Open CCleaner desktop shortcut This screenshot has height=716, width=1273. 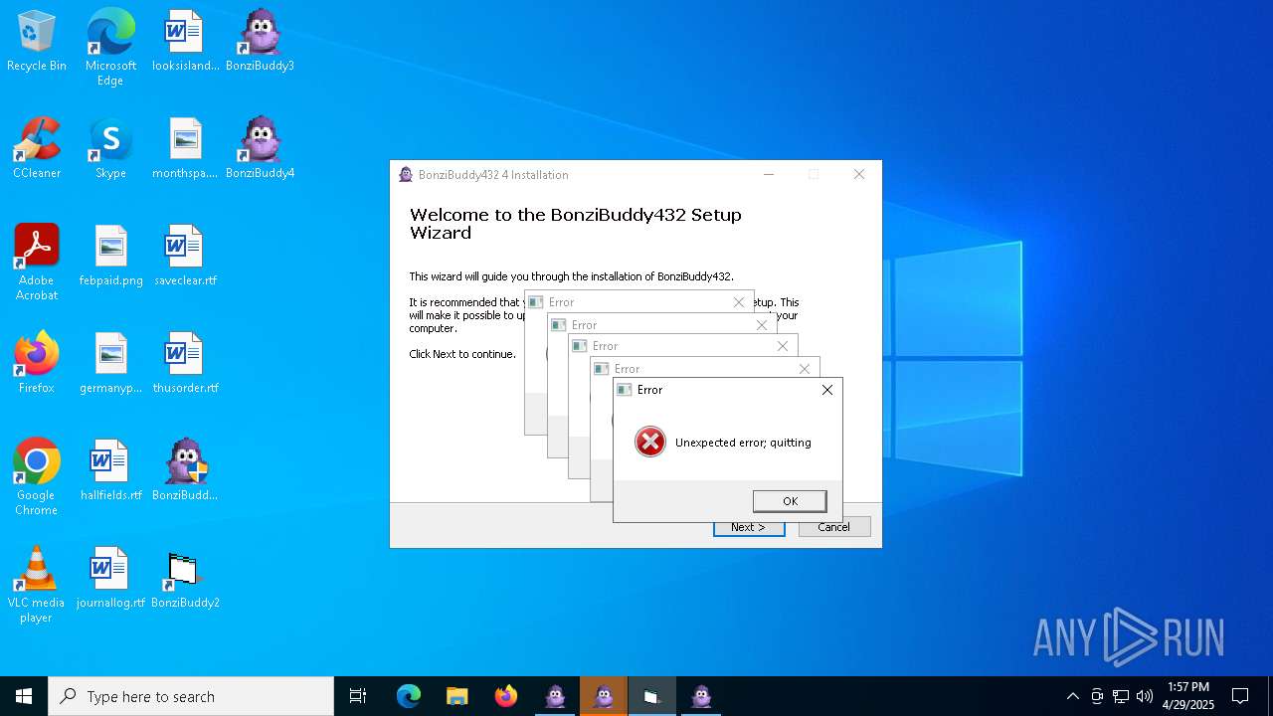coord(37,148)
